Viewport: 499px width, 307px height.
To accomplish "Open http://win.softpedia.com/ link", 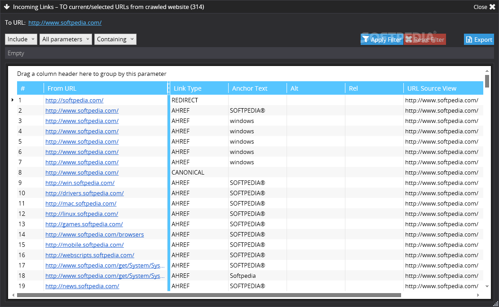I will click(x=80, y=183).
